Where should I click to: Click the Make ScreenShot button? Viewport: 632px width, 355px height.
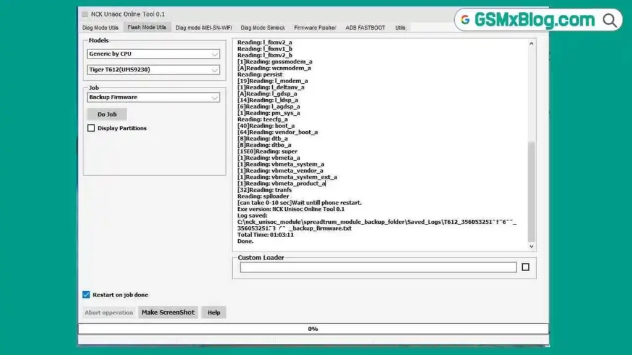pyautogui.click(x=168, y=312)
